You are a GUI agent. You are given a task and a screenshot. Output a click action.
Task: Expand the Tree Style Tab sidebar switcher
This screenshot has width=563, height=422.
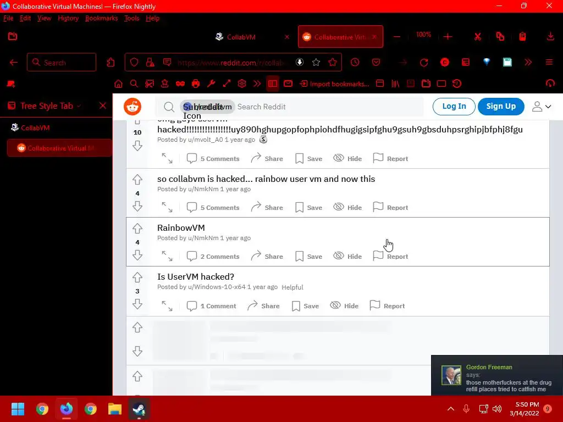[79, 106]
